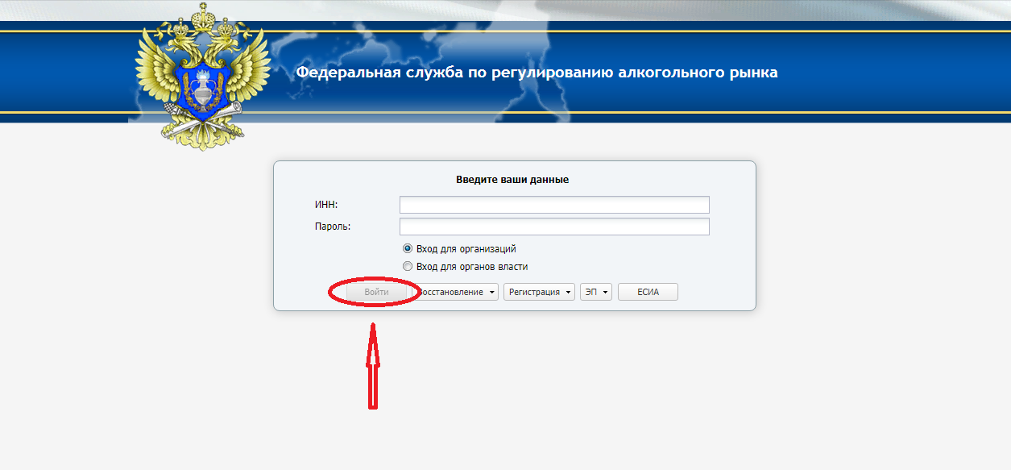Sign in via the ЕСИА button
Image resolution: width=1011 pixels, height=470 pixels.
click(x=648, y=292)
